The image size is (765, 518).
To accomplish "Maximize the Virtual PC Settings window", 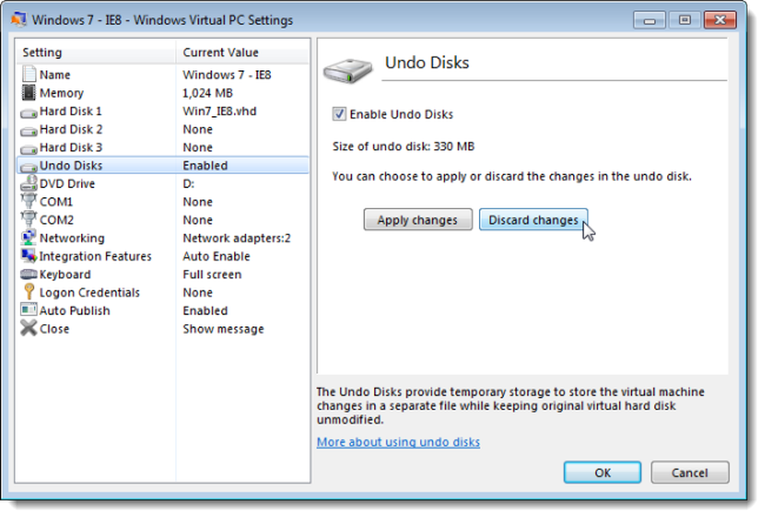I will 685,20.
